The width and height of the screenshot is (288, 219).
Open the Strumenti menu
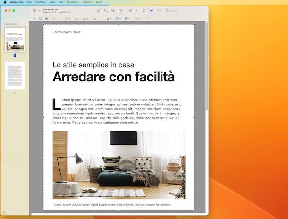[x=73, y=2]
